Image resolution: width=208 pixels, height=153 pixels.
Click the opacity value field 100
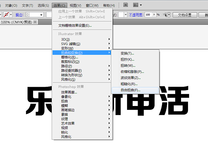tap(148, 14)
